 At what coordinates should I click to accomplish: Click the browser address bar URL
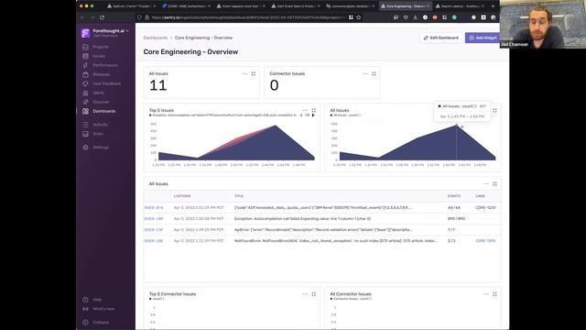tap(246, 17)
